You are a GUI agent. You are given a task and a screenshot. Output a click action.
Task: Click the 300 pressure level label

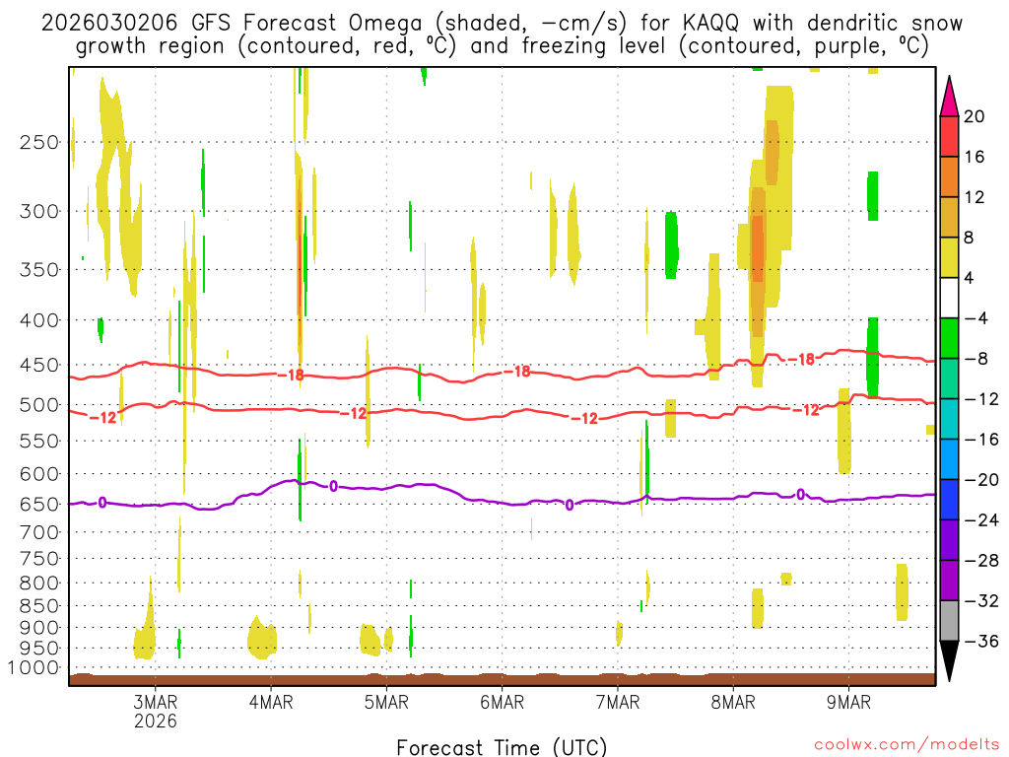[x=39, y=211]
